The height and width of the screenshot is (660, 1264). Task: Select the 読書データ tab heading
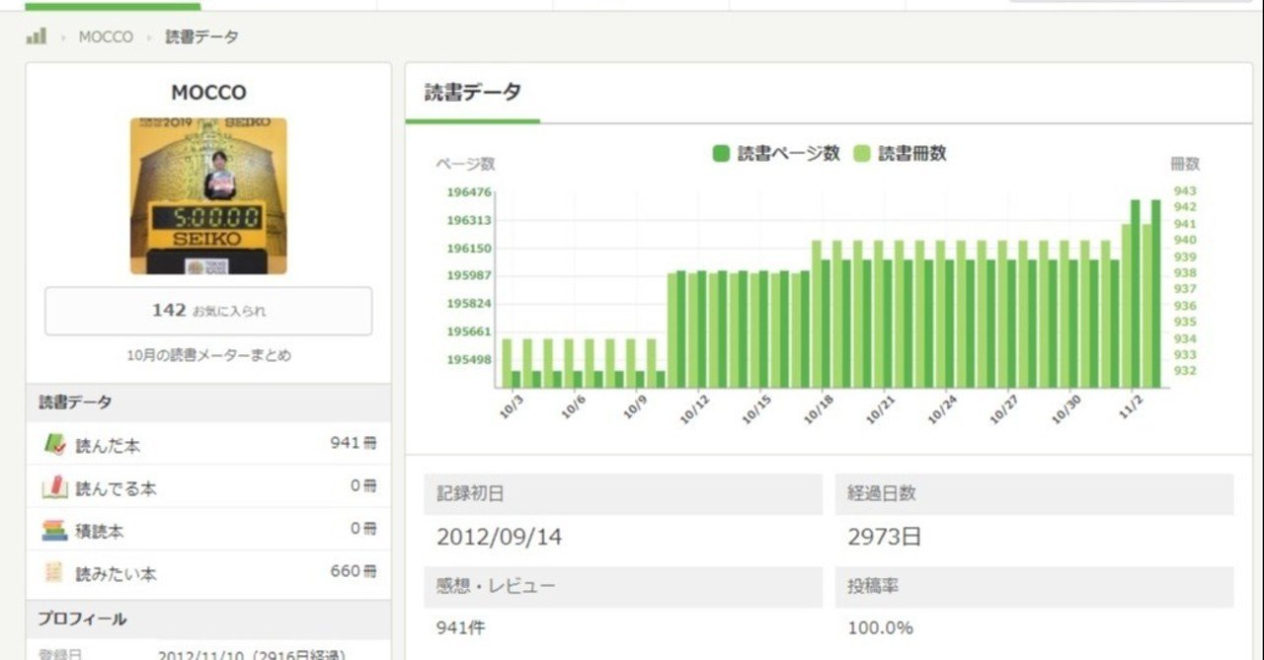[x=473, y=93]
